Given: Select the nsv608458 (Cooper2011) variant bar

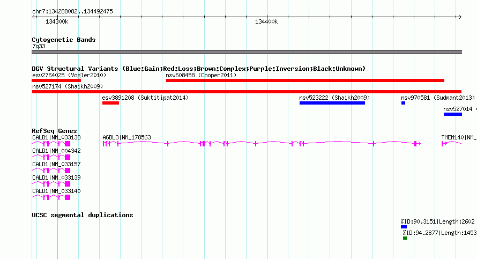Looking at the screenshot, I should (305, 80).
